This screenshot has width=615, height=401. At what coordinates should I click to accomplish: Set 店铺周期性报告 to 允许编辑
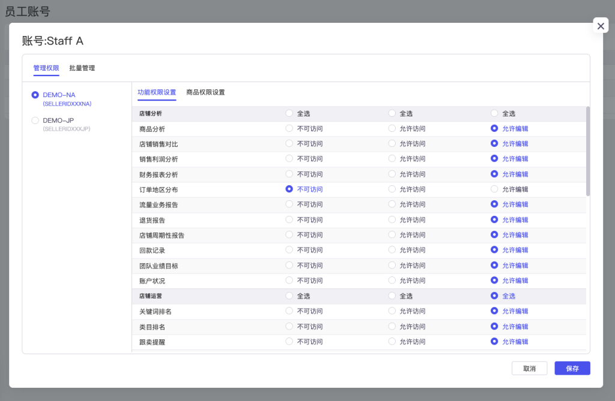click(494, 235)
